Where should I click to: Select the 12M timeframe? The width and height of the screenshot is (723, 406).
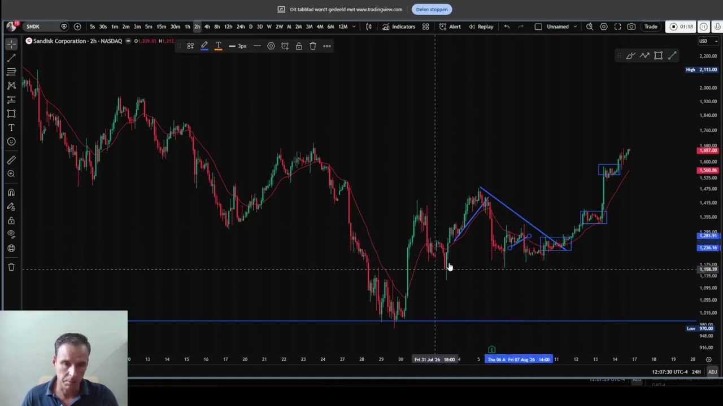pyautogui.click(x=343, y=27)
